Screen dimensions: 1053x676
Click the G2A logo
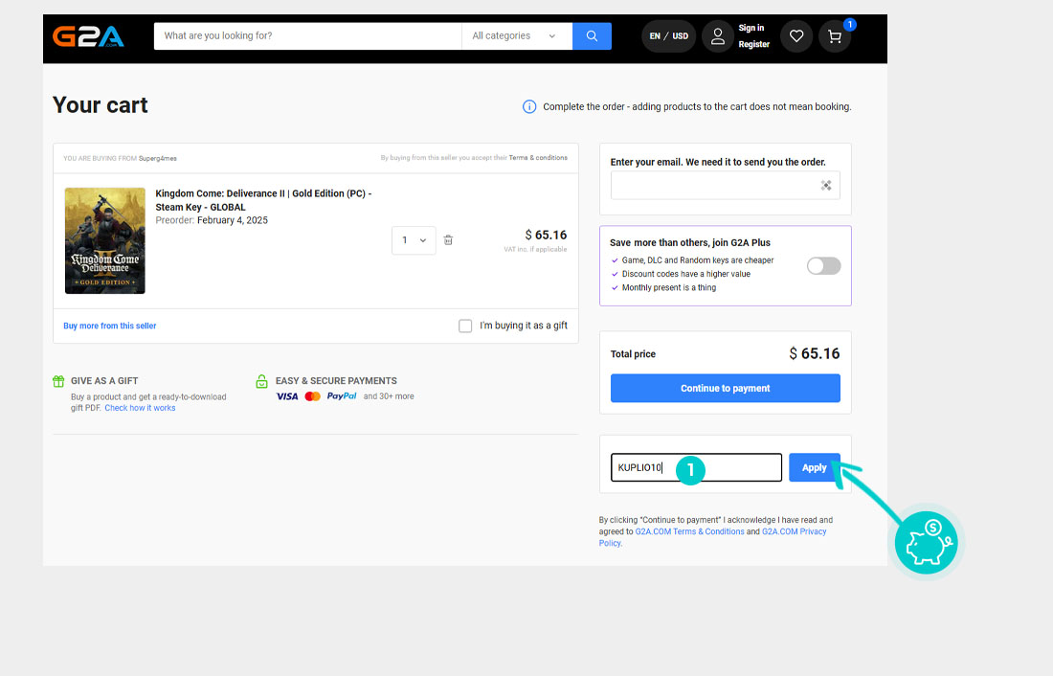(x=88, y=36)
